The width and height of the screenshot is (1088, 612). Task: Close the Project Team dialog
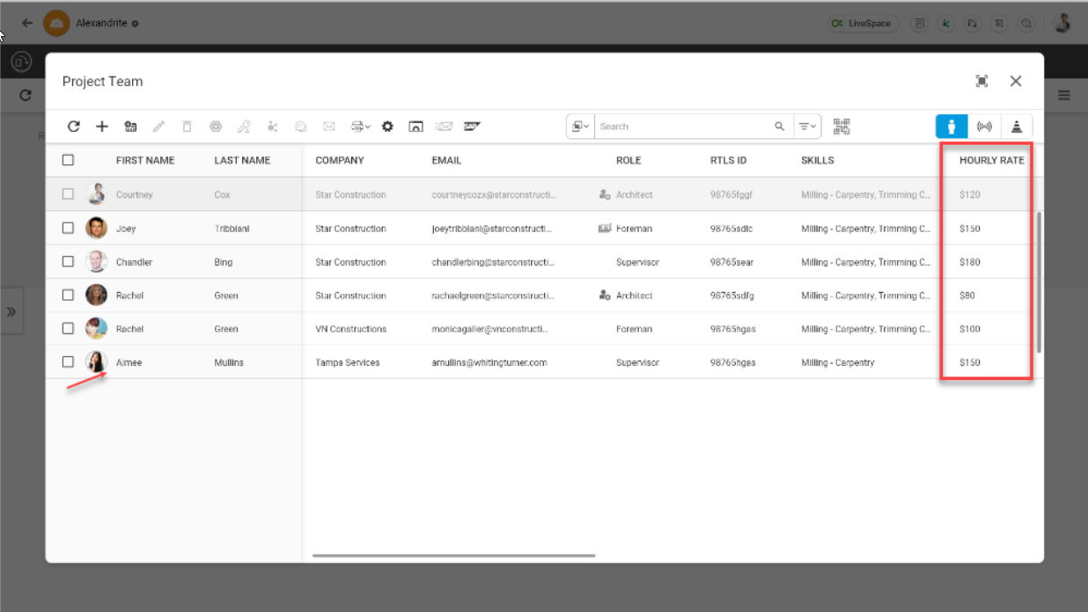1016,81
